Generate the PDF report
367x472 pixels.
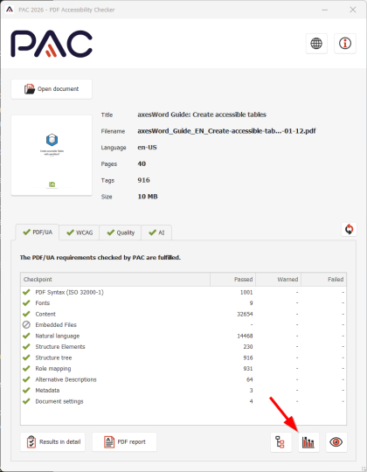124,441
